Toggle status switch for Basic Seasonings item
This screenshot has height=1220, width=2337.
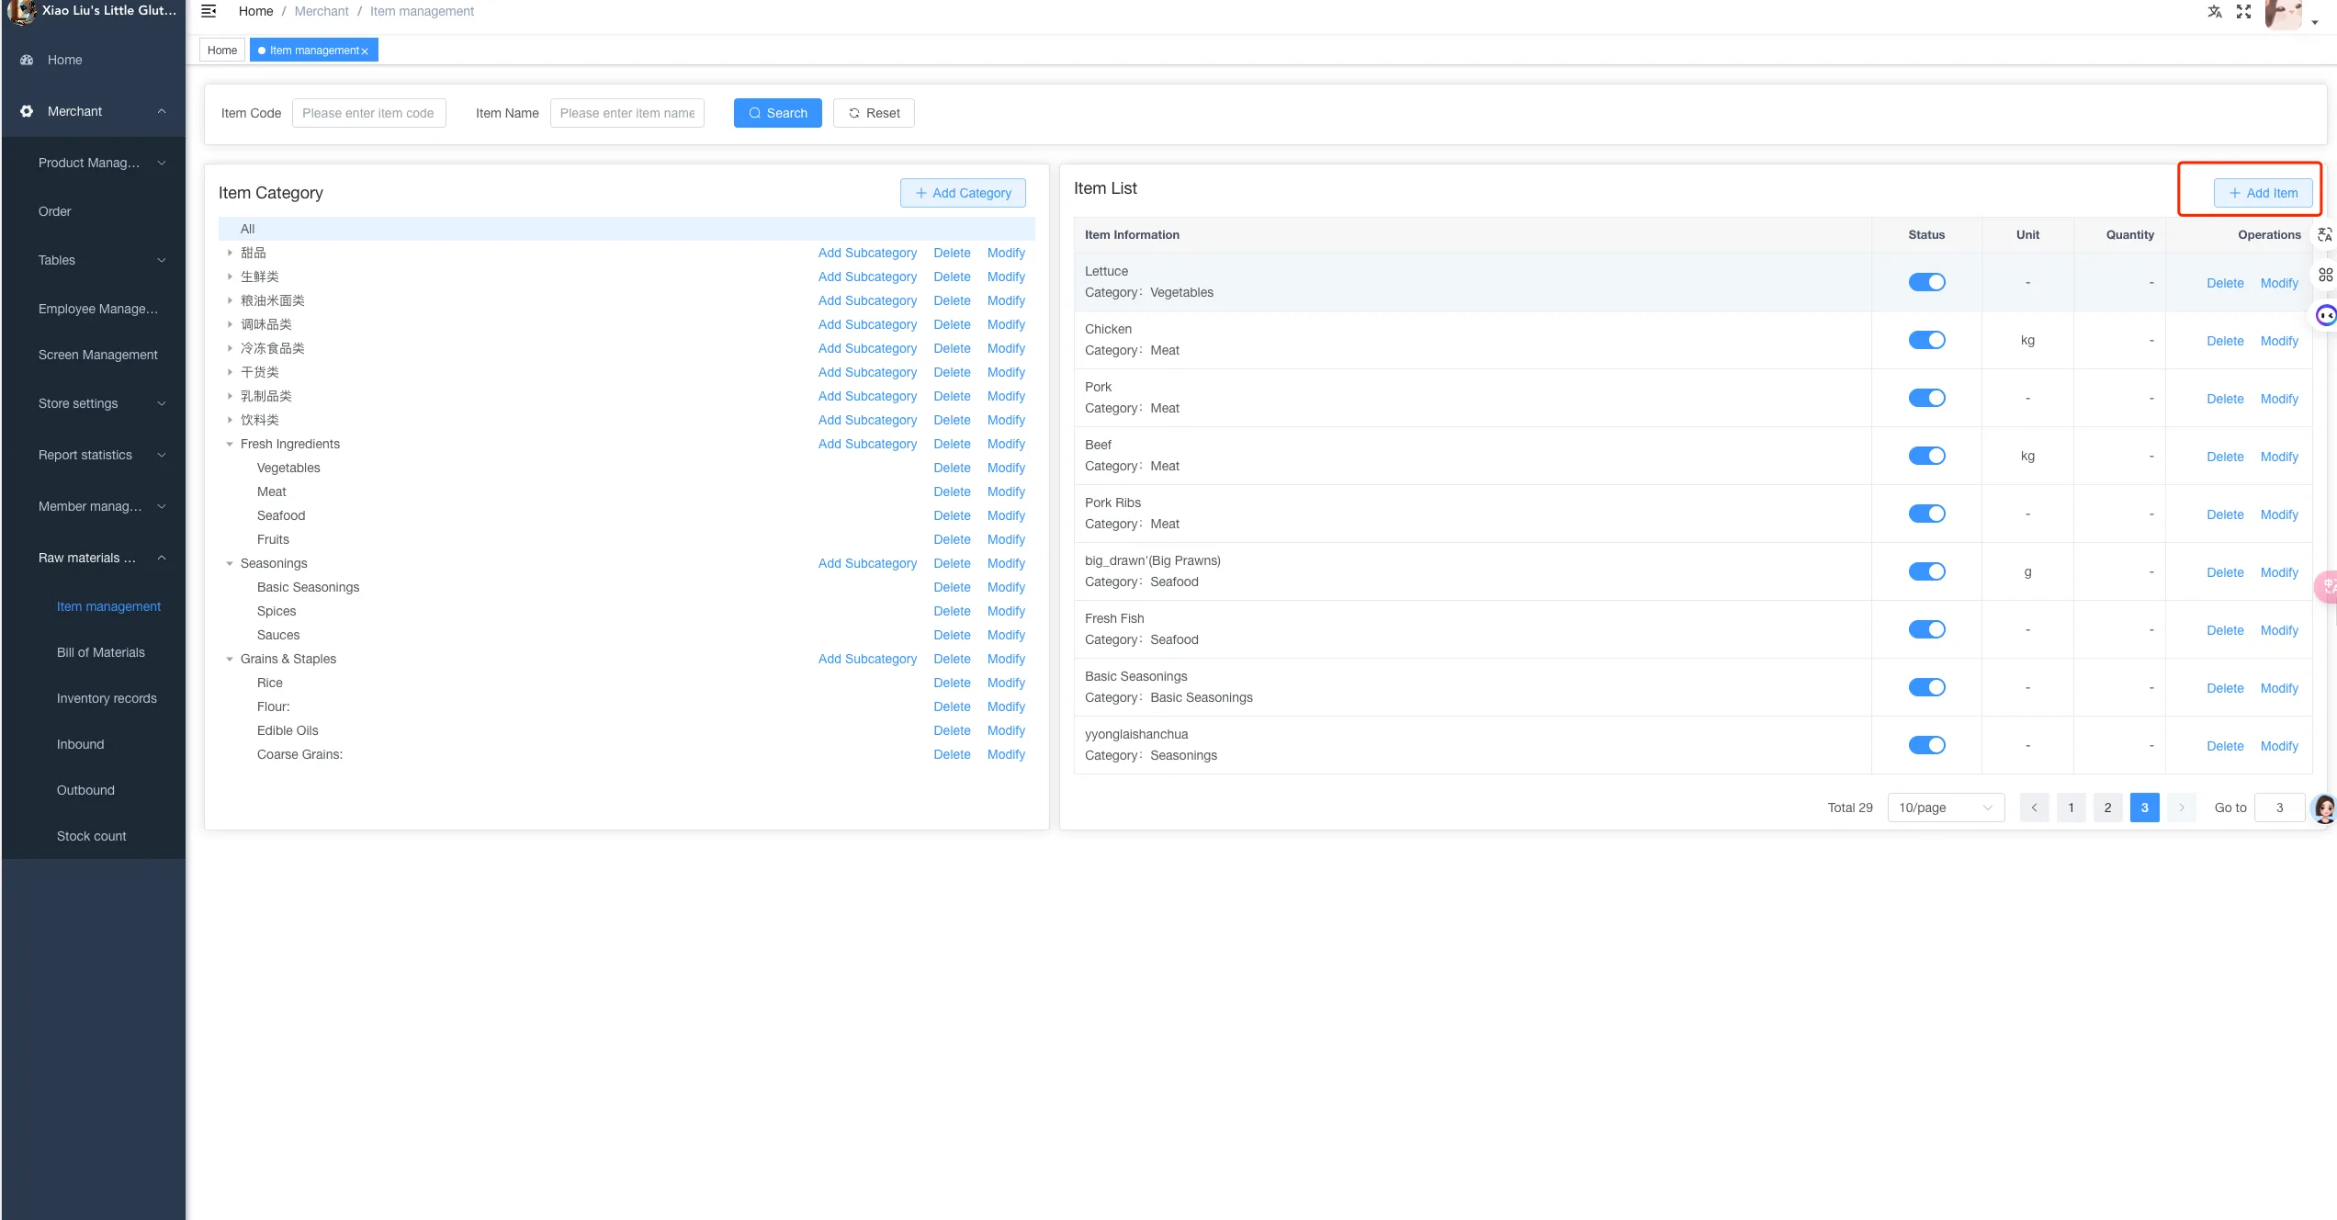click(x=1926, y=687)
